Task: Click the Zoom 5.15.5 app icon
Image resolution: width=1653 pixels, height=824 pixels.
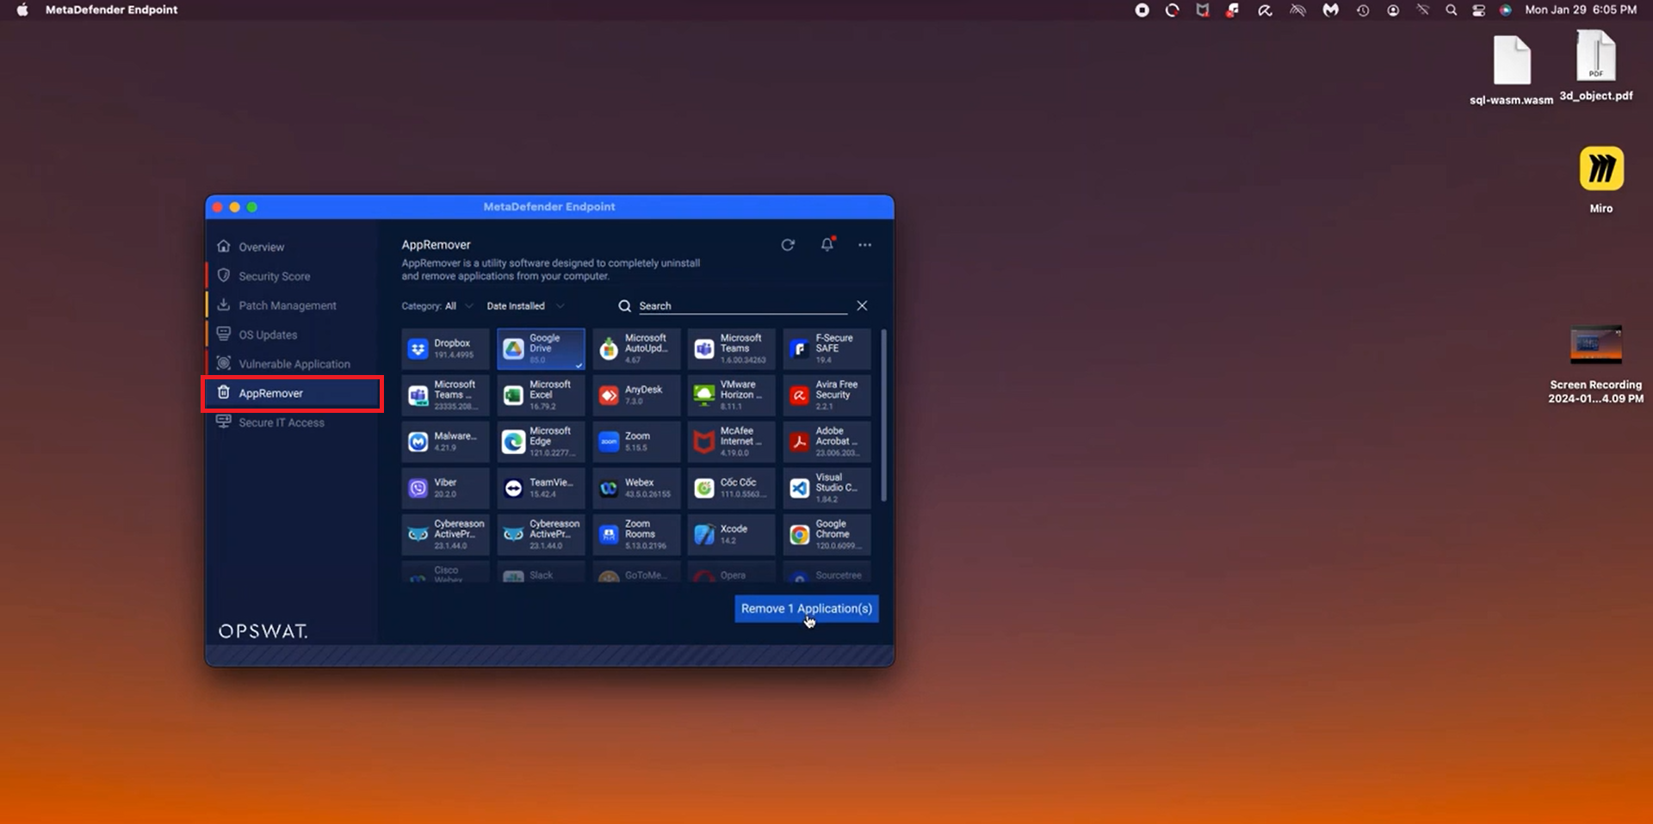Action: pos(609,442)
